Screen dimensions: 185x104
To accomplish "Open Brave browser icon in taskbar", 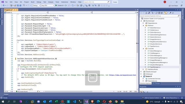I will pyautogui.click(x=92, y=101).
